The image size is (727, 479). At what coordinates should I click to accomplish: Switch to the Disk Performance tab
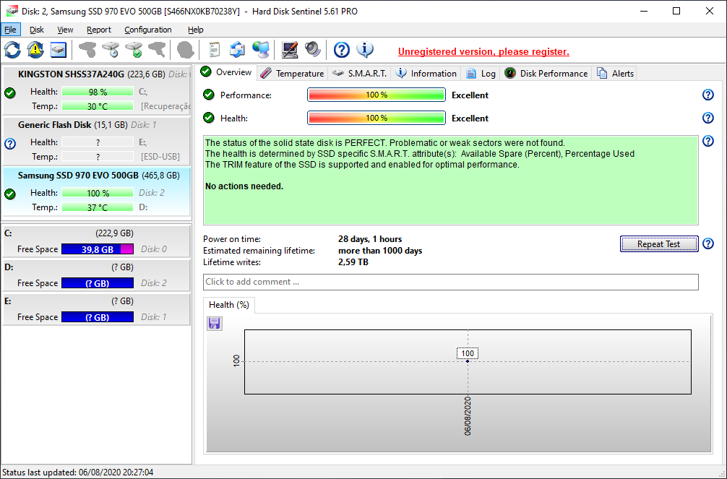pyautogui.click(x=546, y=73)
